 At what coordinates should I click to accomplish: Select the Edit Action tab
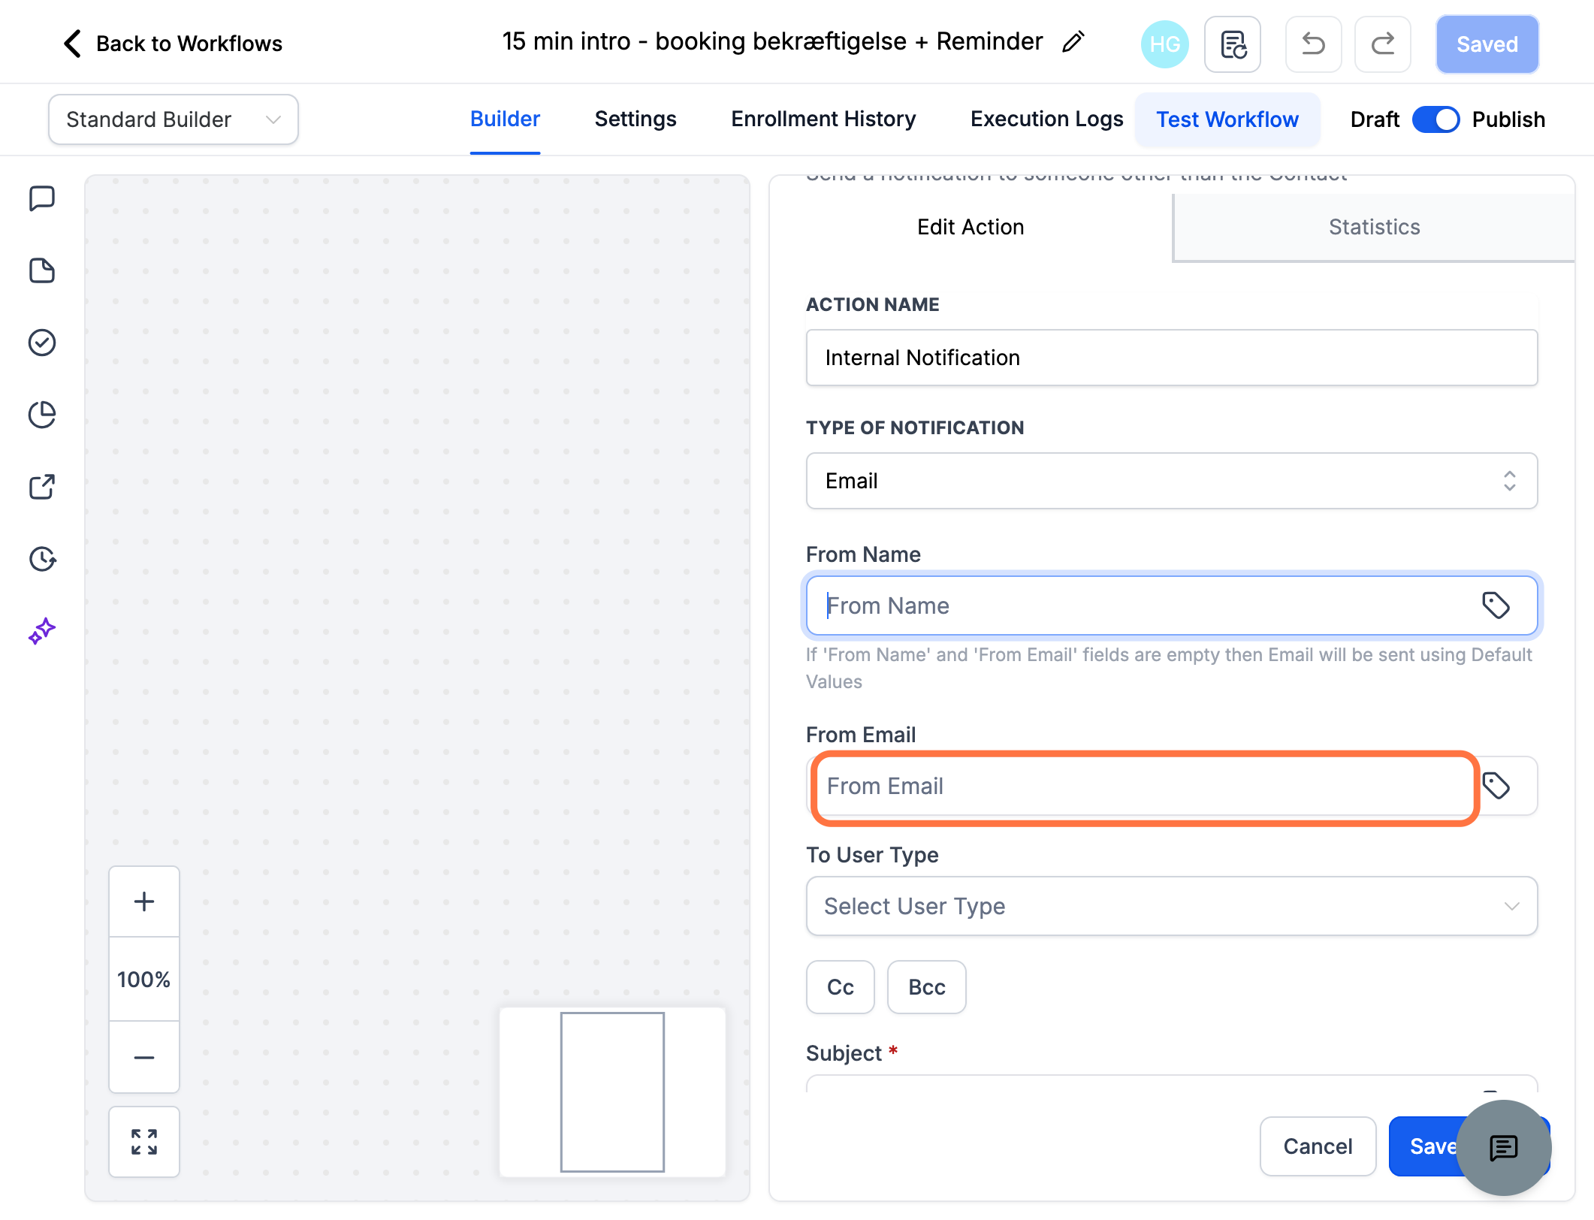point(971,227)
